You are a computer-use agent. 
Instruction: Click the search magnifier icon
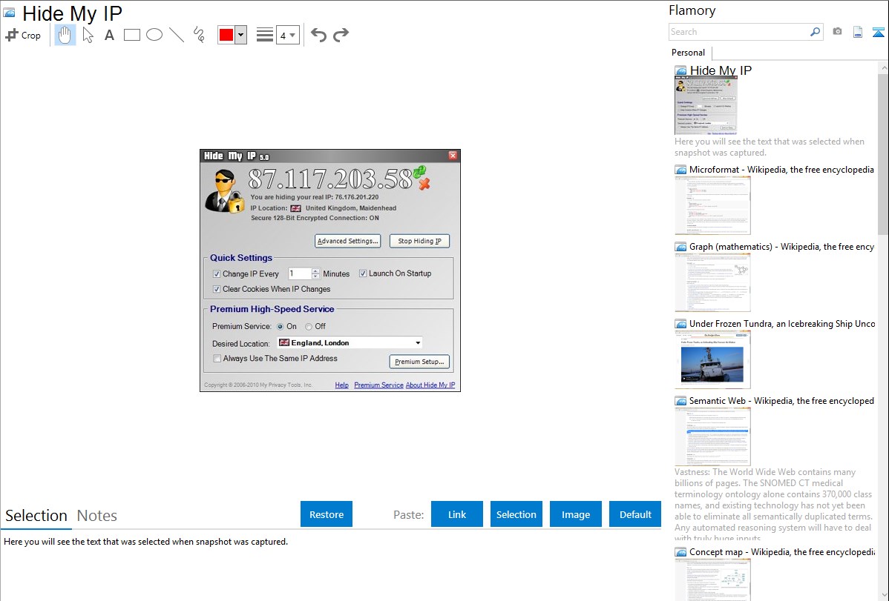tap(816, 32)
